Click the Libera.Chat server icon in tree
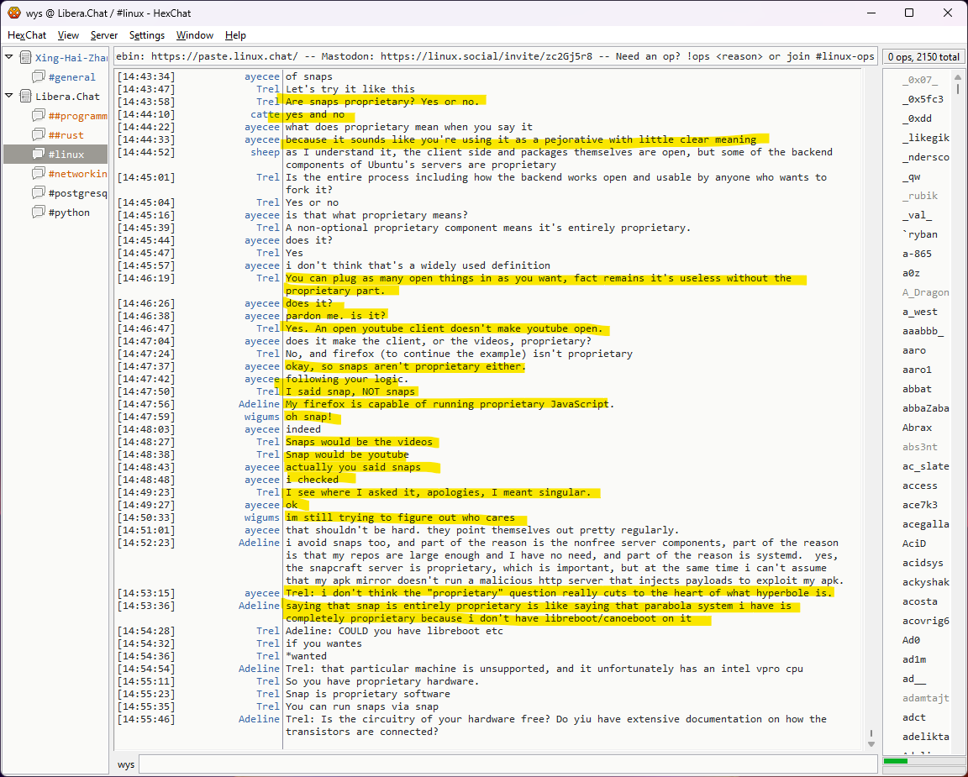Viewport: 968px width, 777px height. click(x=26, y=97)
